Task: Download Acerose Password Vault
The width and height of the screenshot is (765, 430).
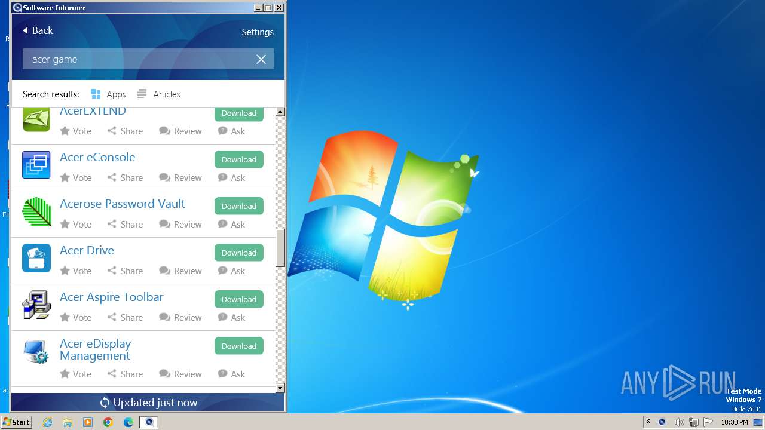Action: tap(239, 206)
